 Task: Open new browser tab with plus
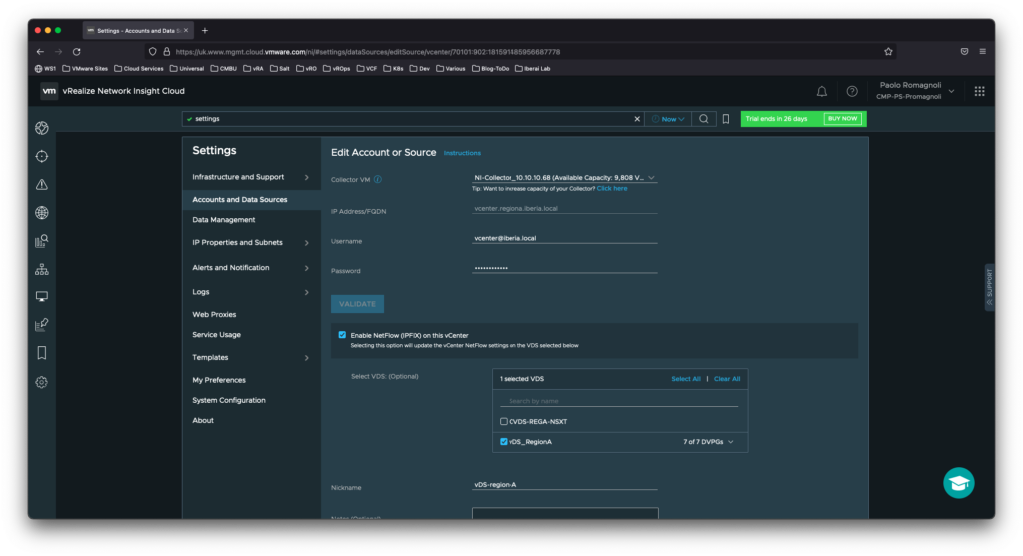tap(204, 31)
